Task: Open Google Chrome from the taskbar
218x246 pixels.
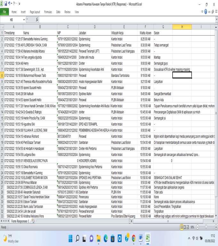Action: [x=134, y=238]
